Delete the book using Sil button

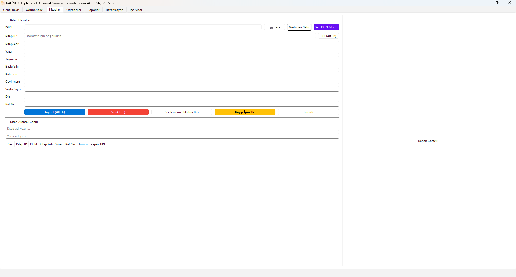click(118, 112)
